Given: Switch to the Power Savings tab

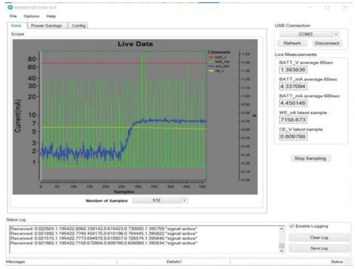Looking at the screenshot, I should [46, 26].
